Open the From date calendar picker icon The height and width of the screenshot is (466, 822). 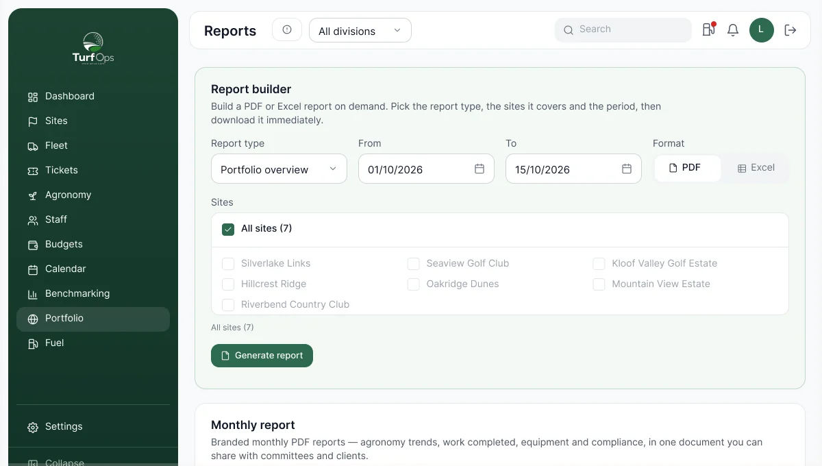[480, 169]
